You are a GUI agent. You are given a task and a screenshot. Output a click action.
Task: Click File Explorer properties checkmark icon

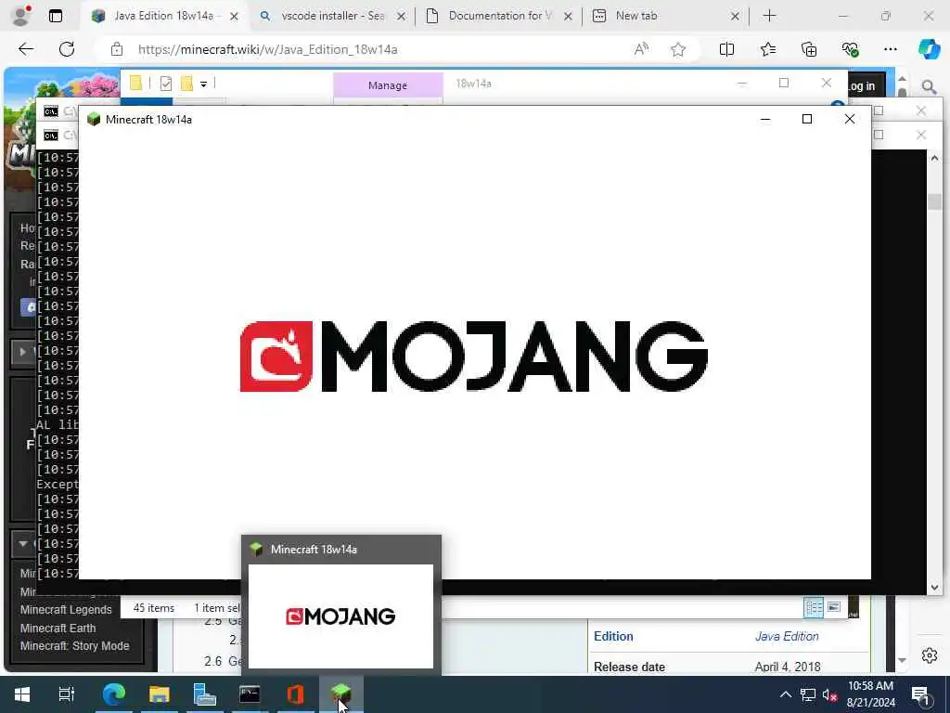tap(165, 84)
